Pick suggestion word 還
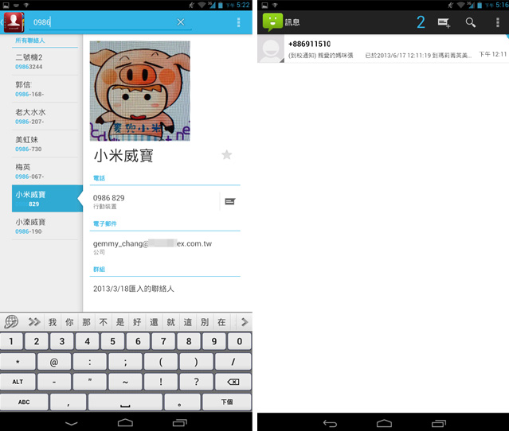 point(154,322)
